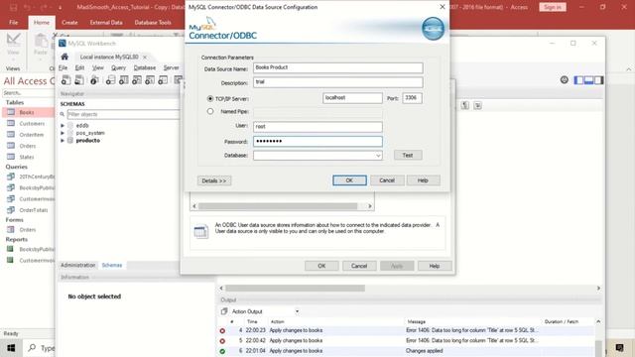Click Access View button in ribbon
Image resolution: width=635 pixels, height=357 pixels.
coord(13,44)
